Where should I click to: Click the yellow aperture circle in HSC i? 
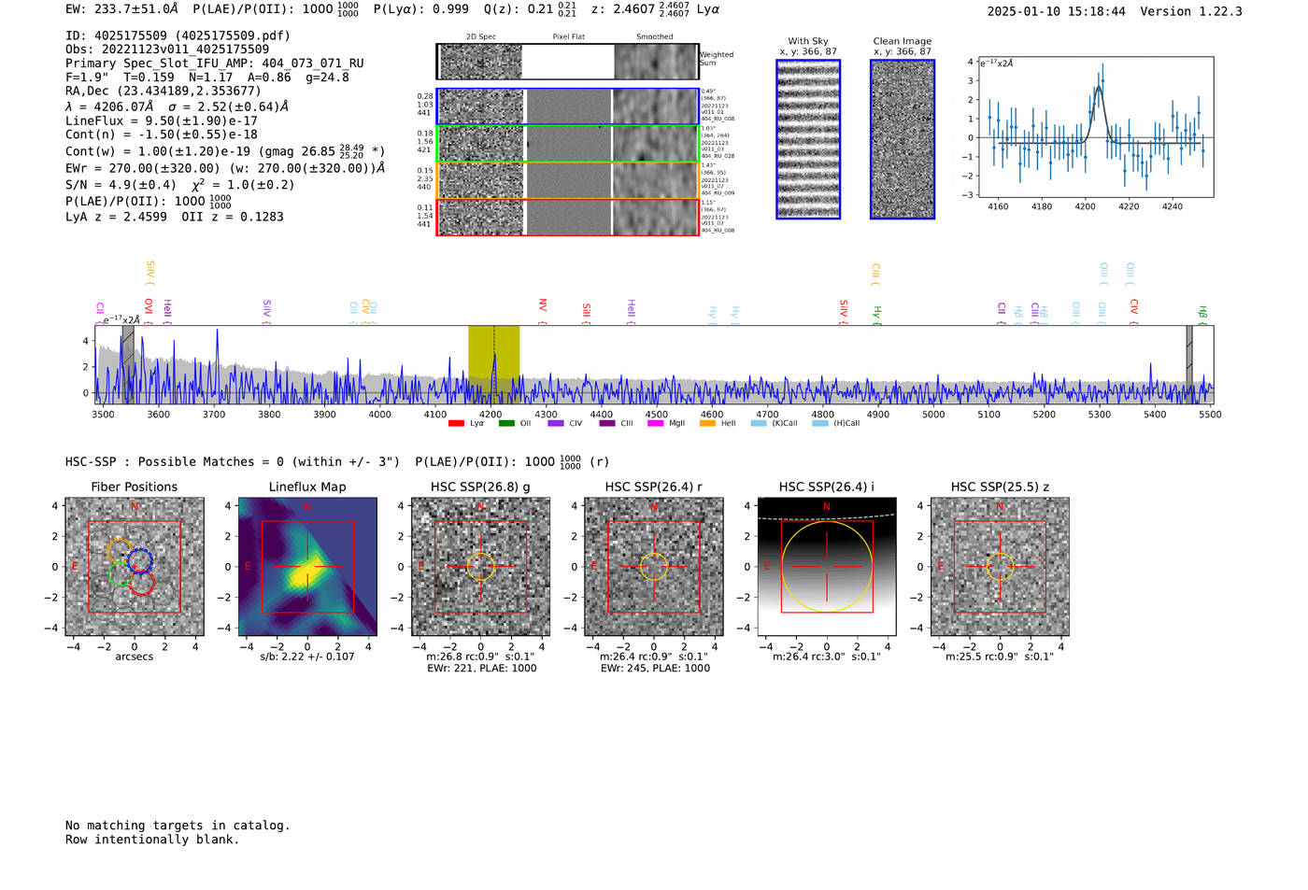click(x=827, y=567)
